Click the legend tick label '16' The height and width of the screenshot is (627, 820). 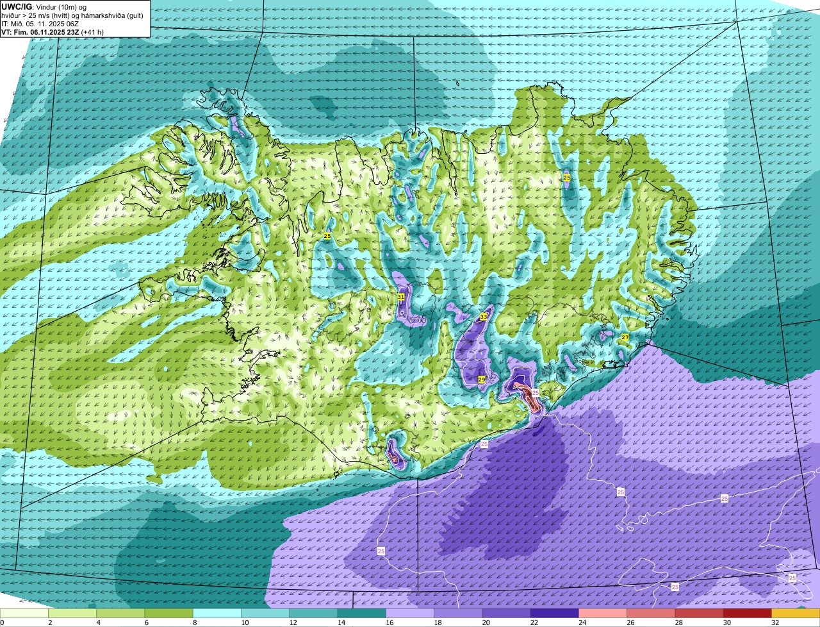[x=389, y=623]
